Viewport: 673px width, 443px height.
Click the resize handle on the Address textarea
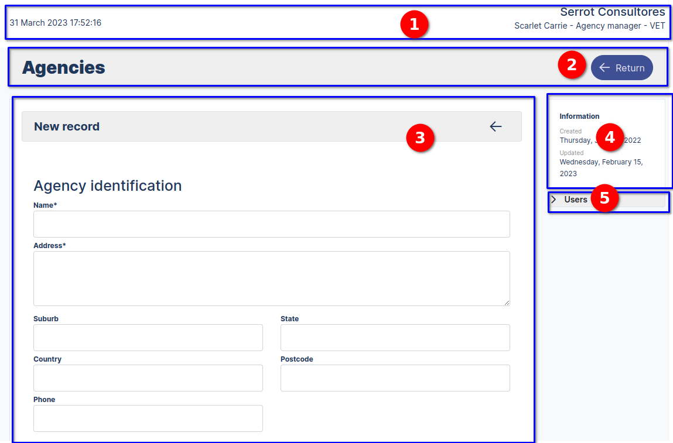pos(506,302)
